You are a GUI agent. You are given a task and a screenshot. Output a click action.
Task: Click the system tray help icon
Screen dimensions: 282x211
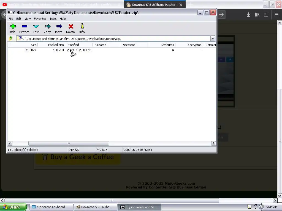tap(249, 207)
